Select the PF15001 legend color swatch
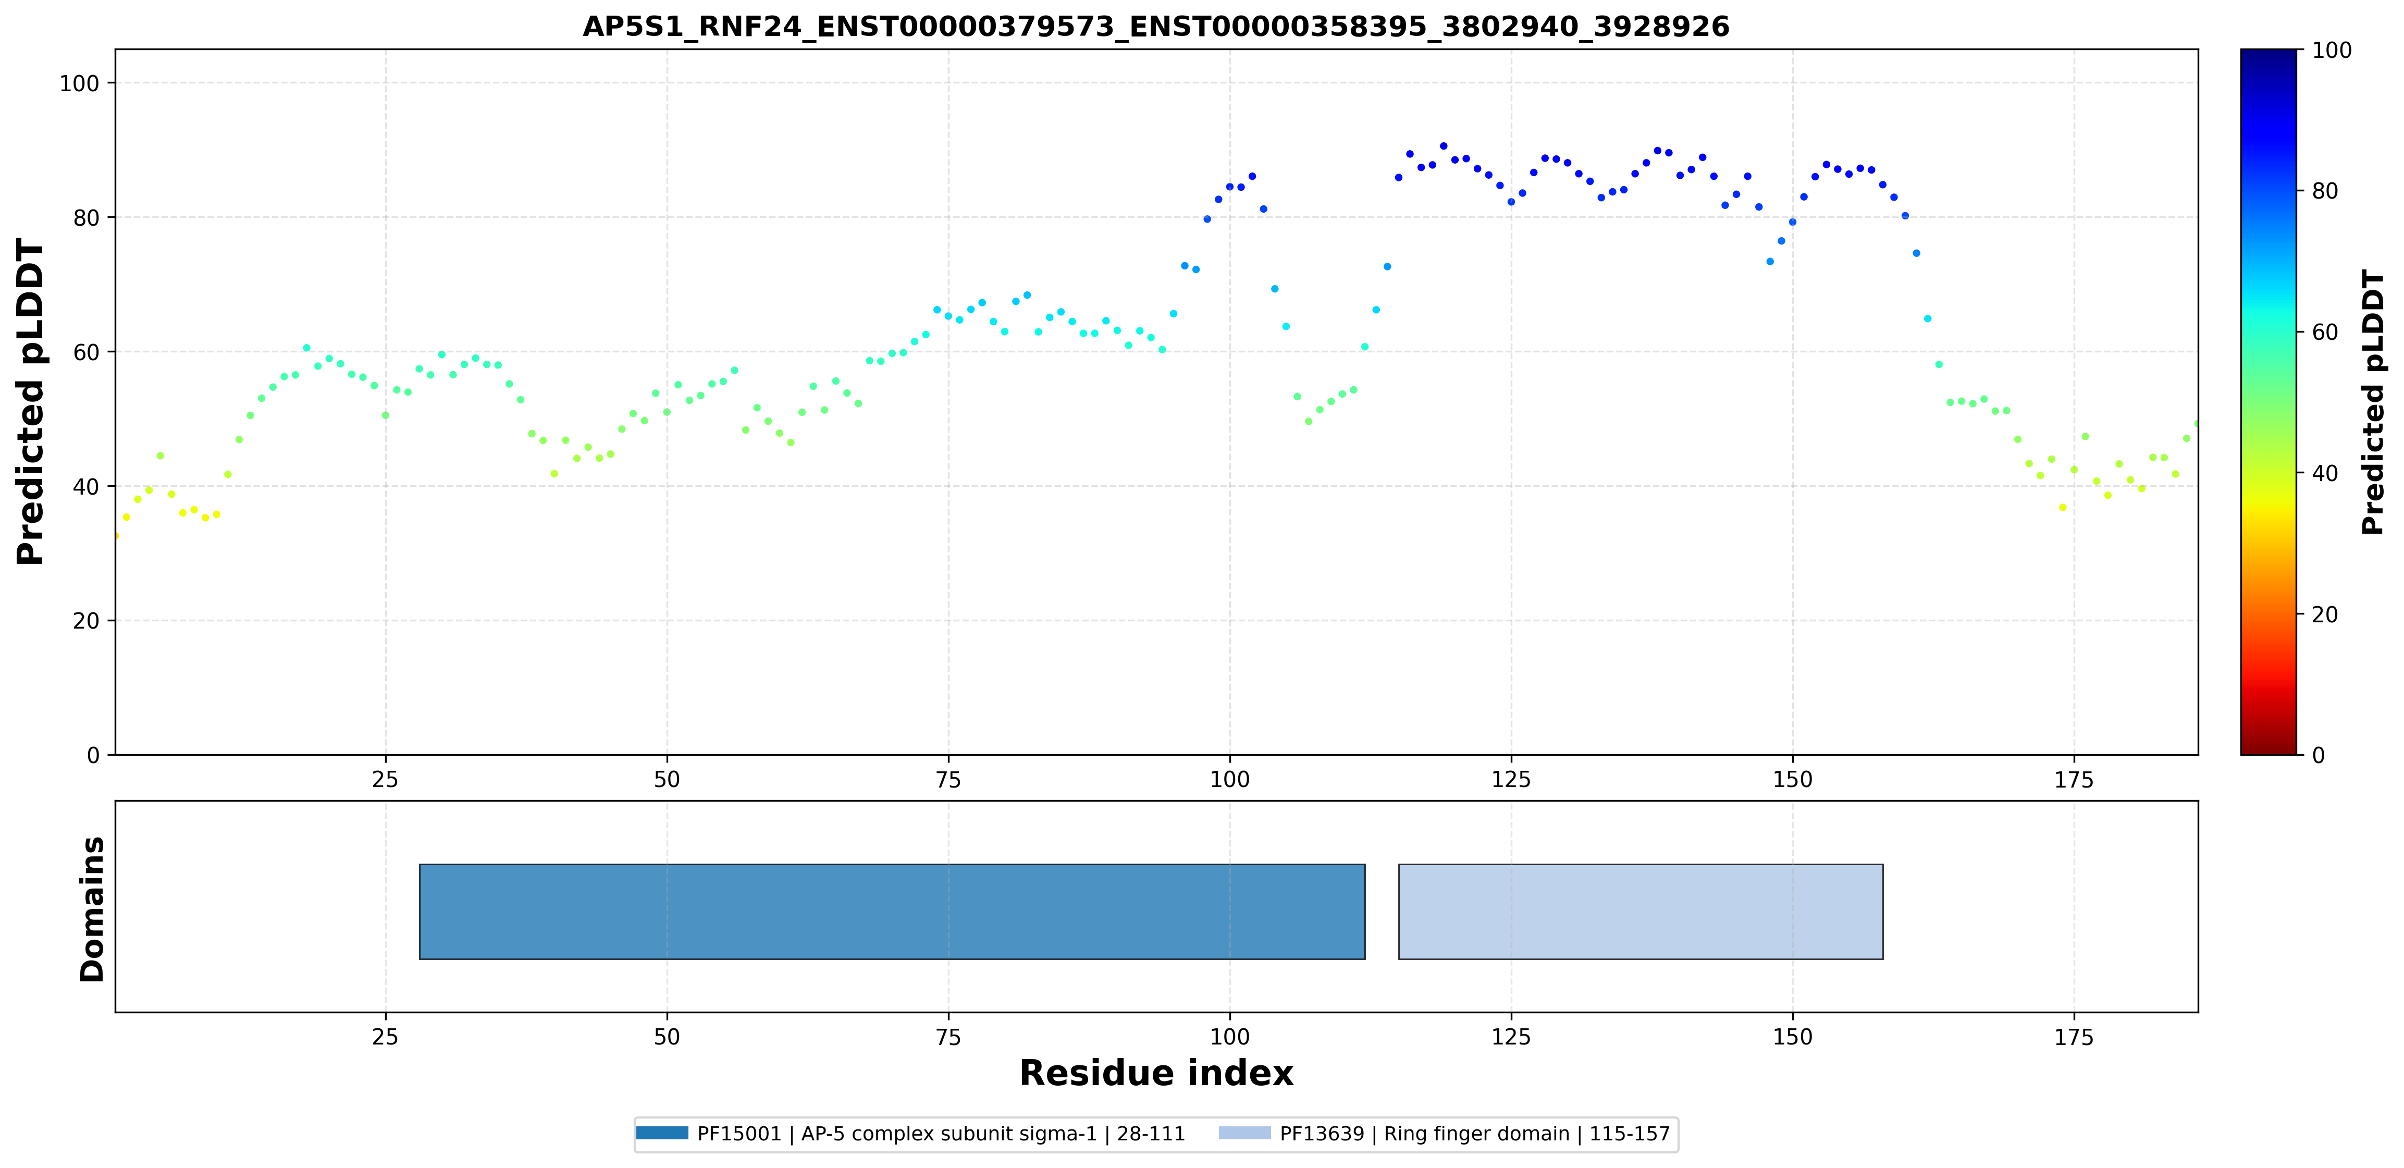The width and height of the screenshot is (2404, 1168). point(662,1133)
